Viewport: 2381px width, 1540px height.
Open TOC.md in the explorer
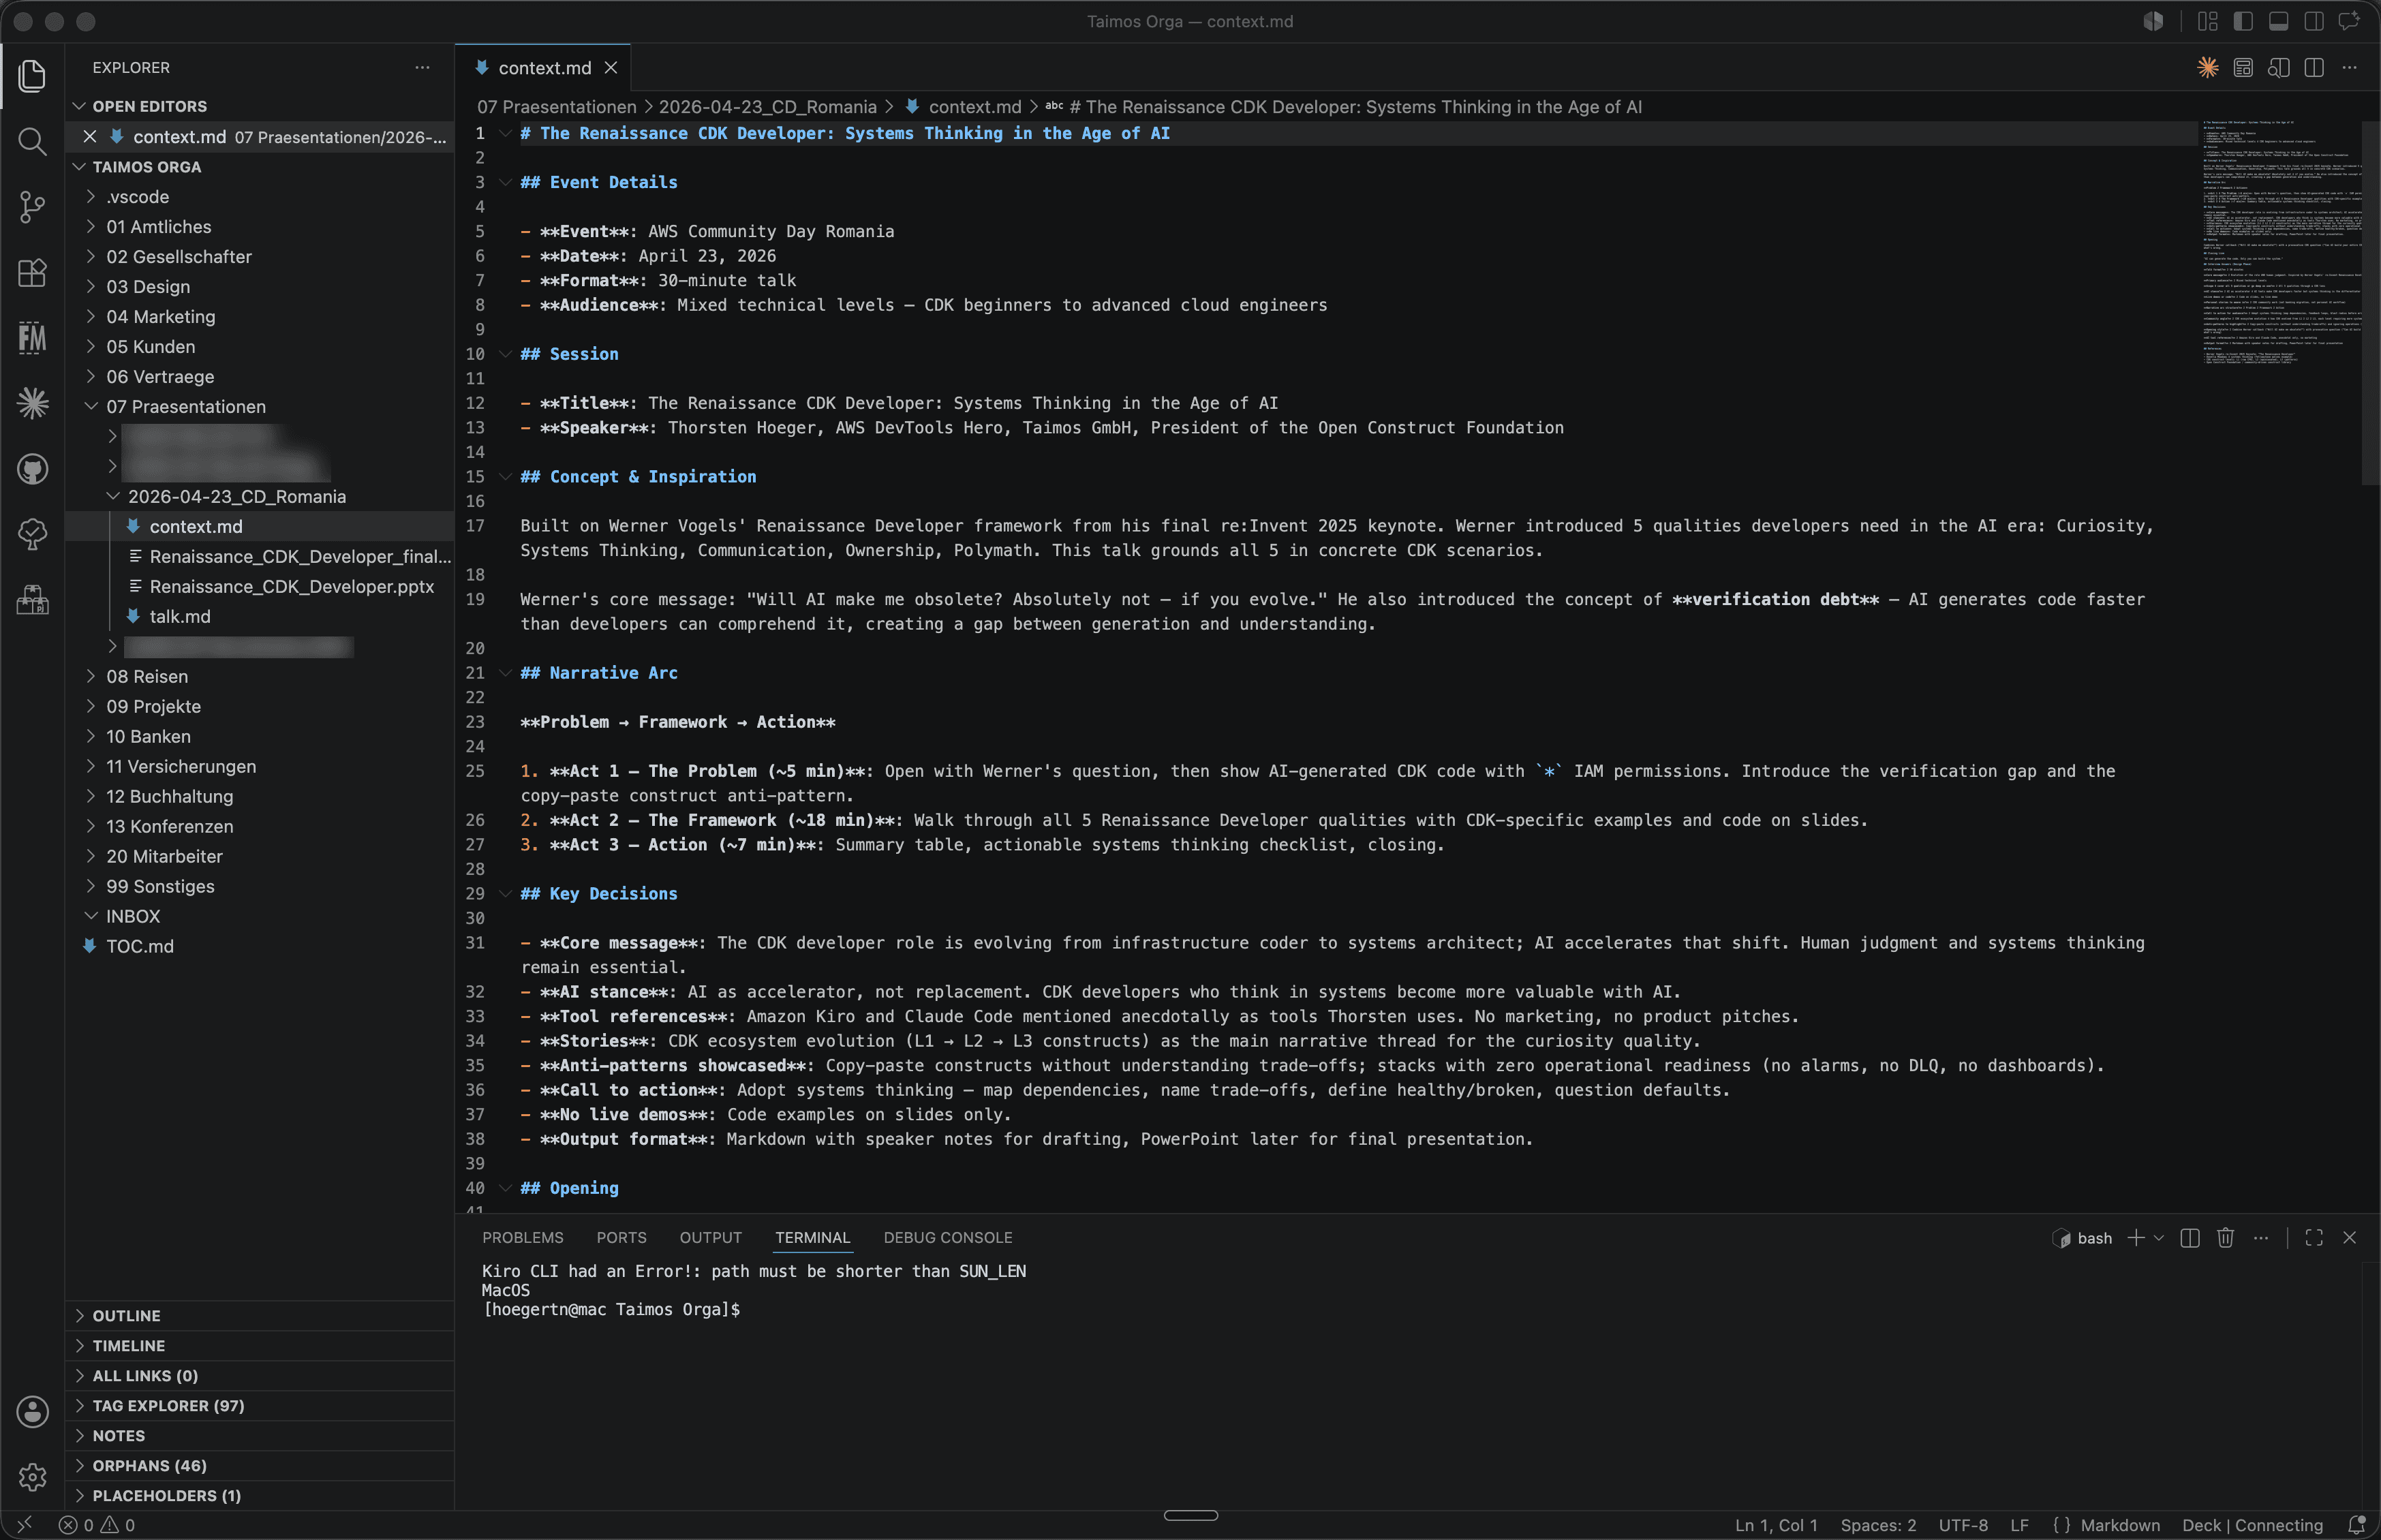[140, 946]
